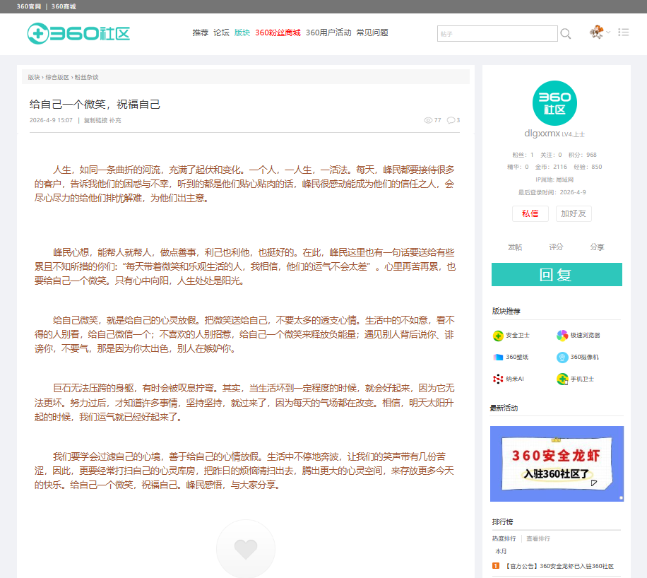
Task: Open the 360摄像机 board icon
Action: click(562, 357)
